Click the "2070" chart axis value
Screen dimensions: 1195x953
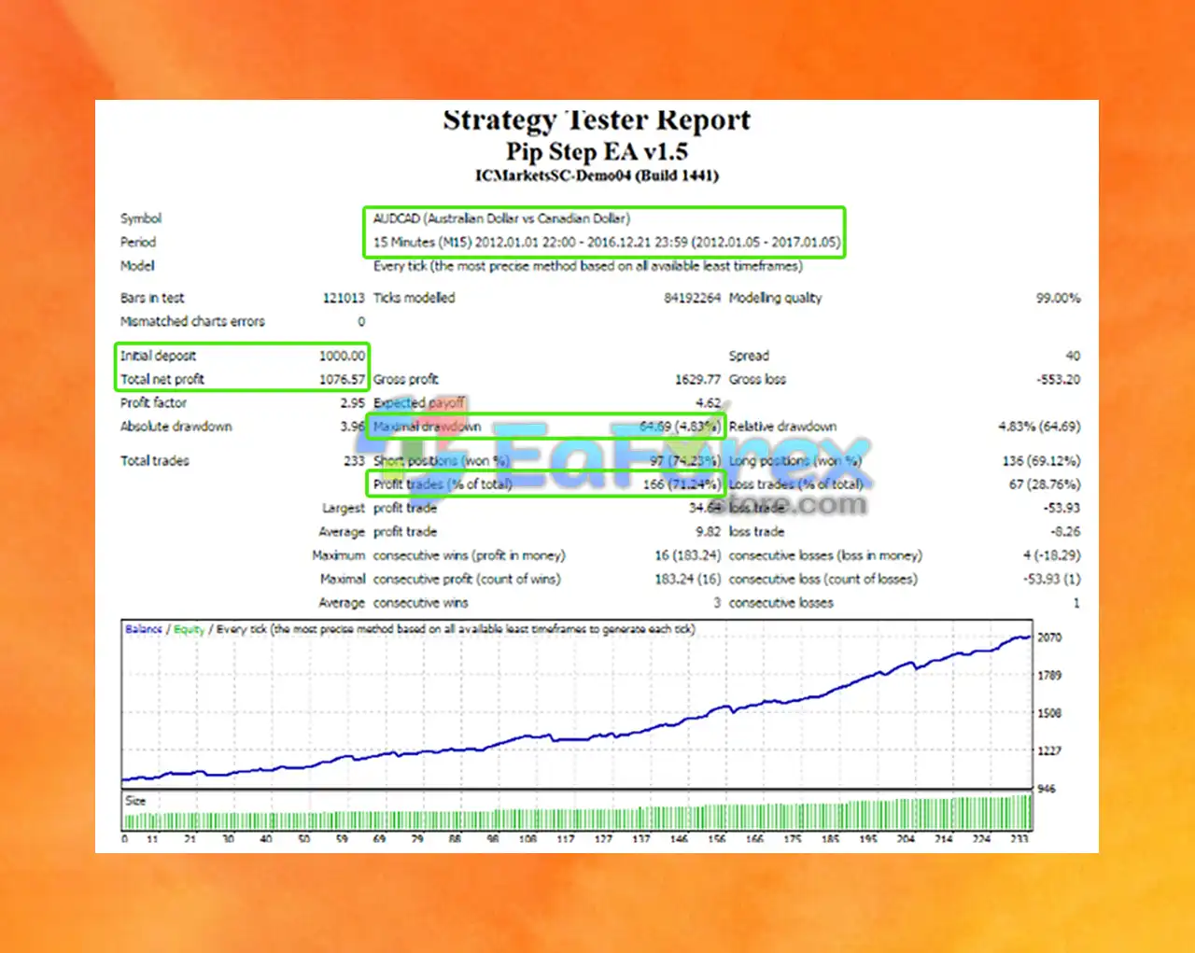(1049, 638)
